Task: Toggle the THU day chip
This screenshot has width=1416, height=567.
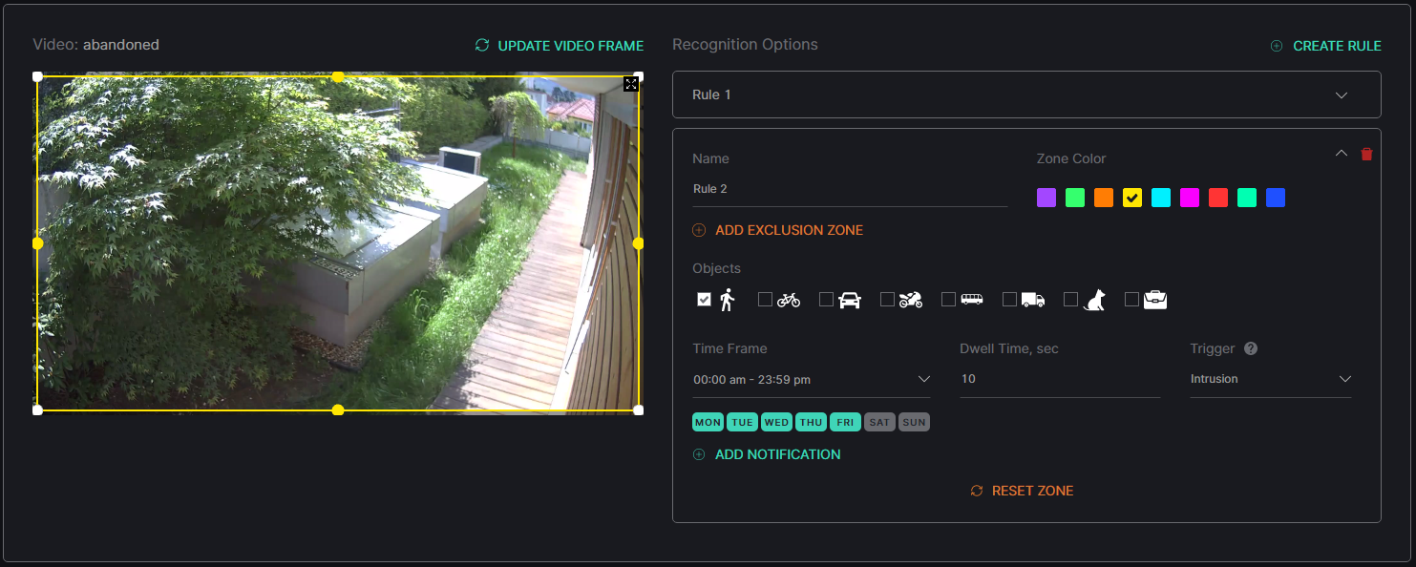Action: coord(812,422)
